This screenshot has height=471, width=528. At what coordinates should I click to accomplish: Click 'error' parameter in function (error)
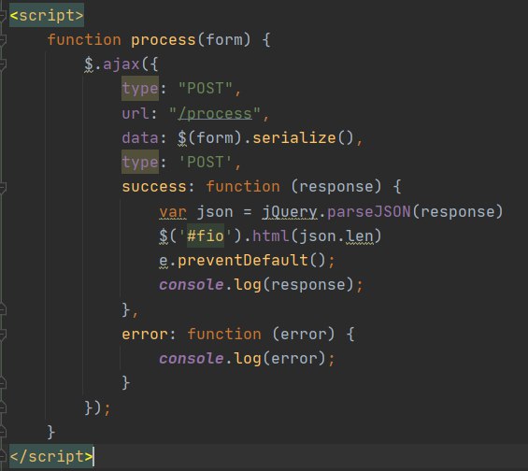tap(304, 335)
